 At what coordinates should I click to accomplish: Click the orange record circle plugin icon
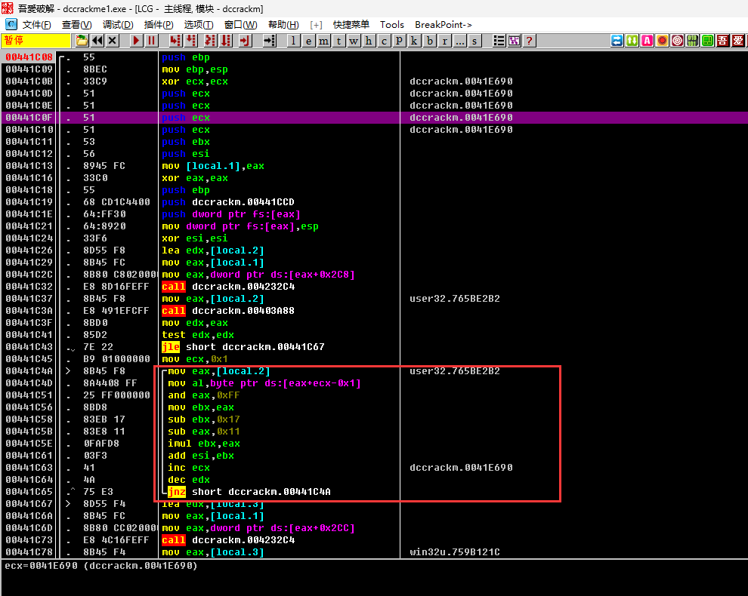click(662, 41)
